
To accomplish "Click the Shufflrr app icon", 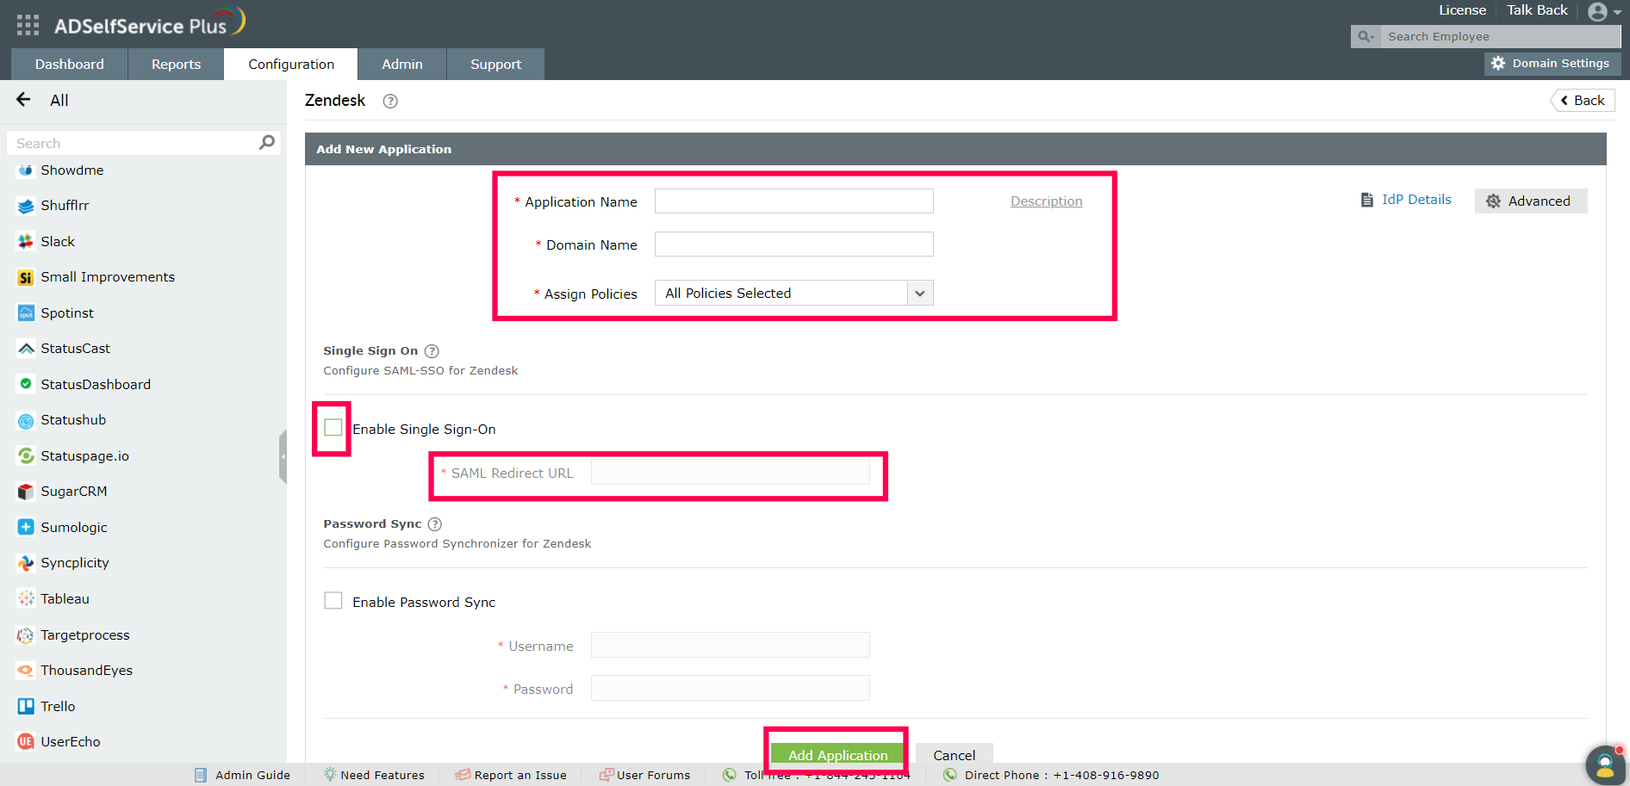I will coord(26,206).
